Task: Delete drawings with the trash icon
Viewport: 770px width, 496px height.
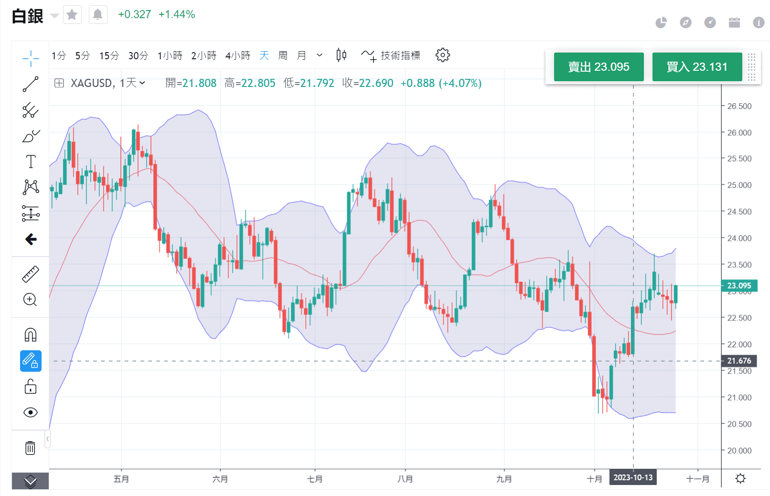Action: tap(30, 448)
